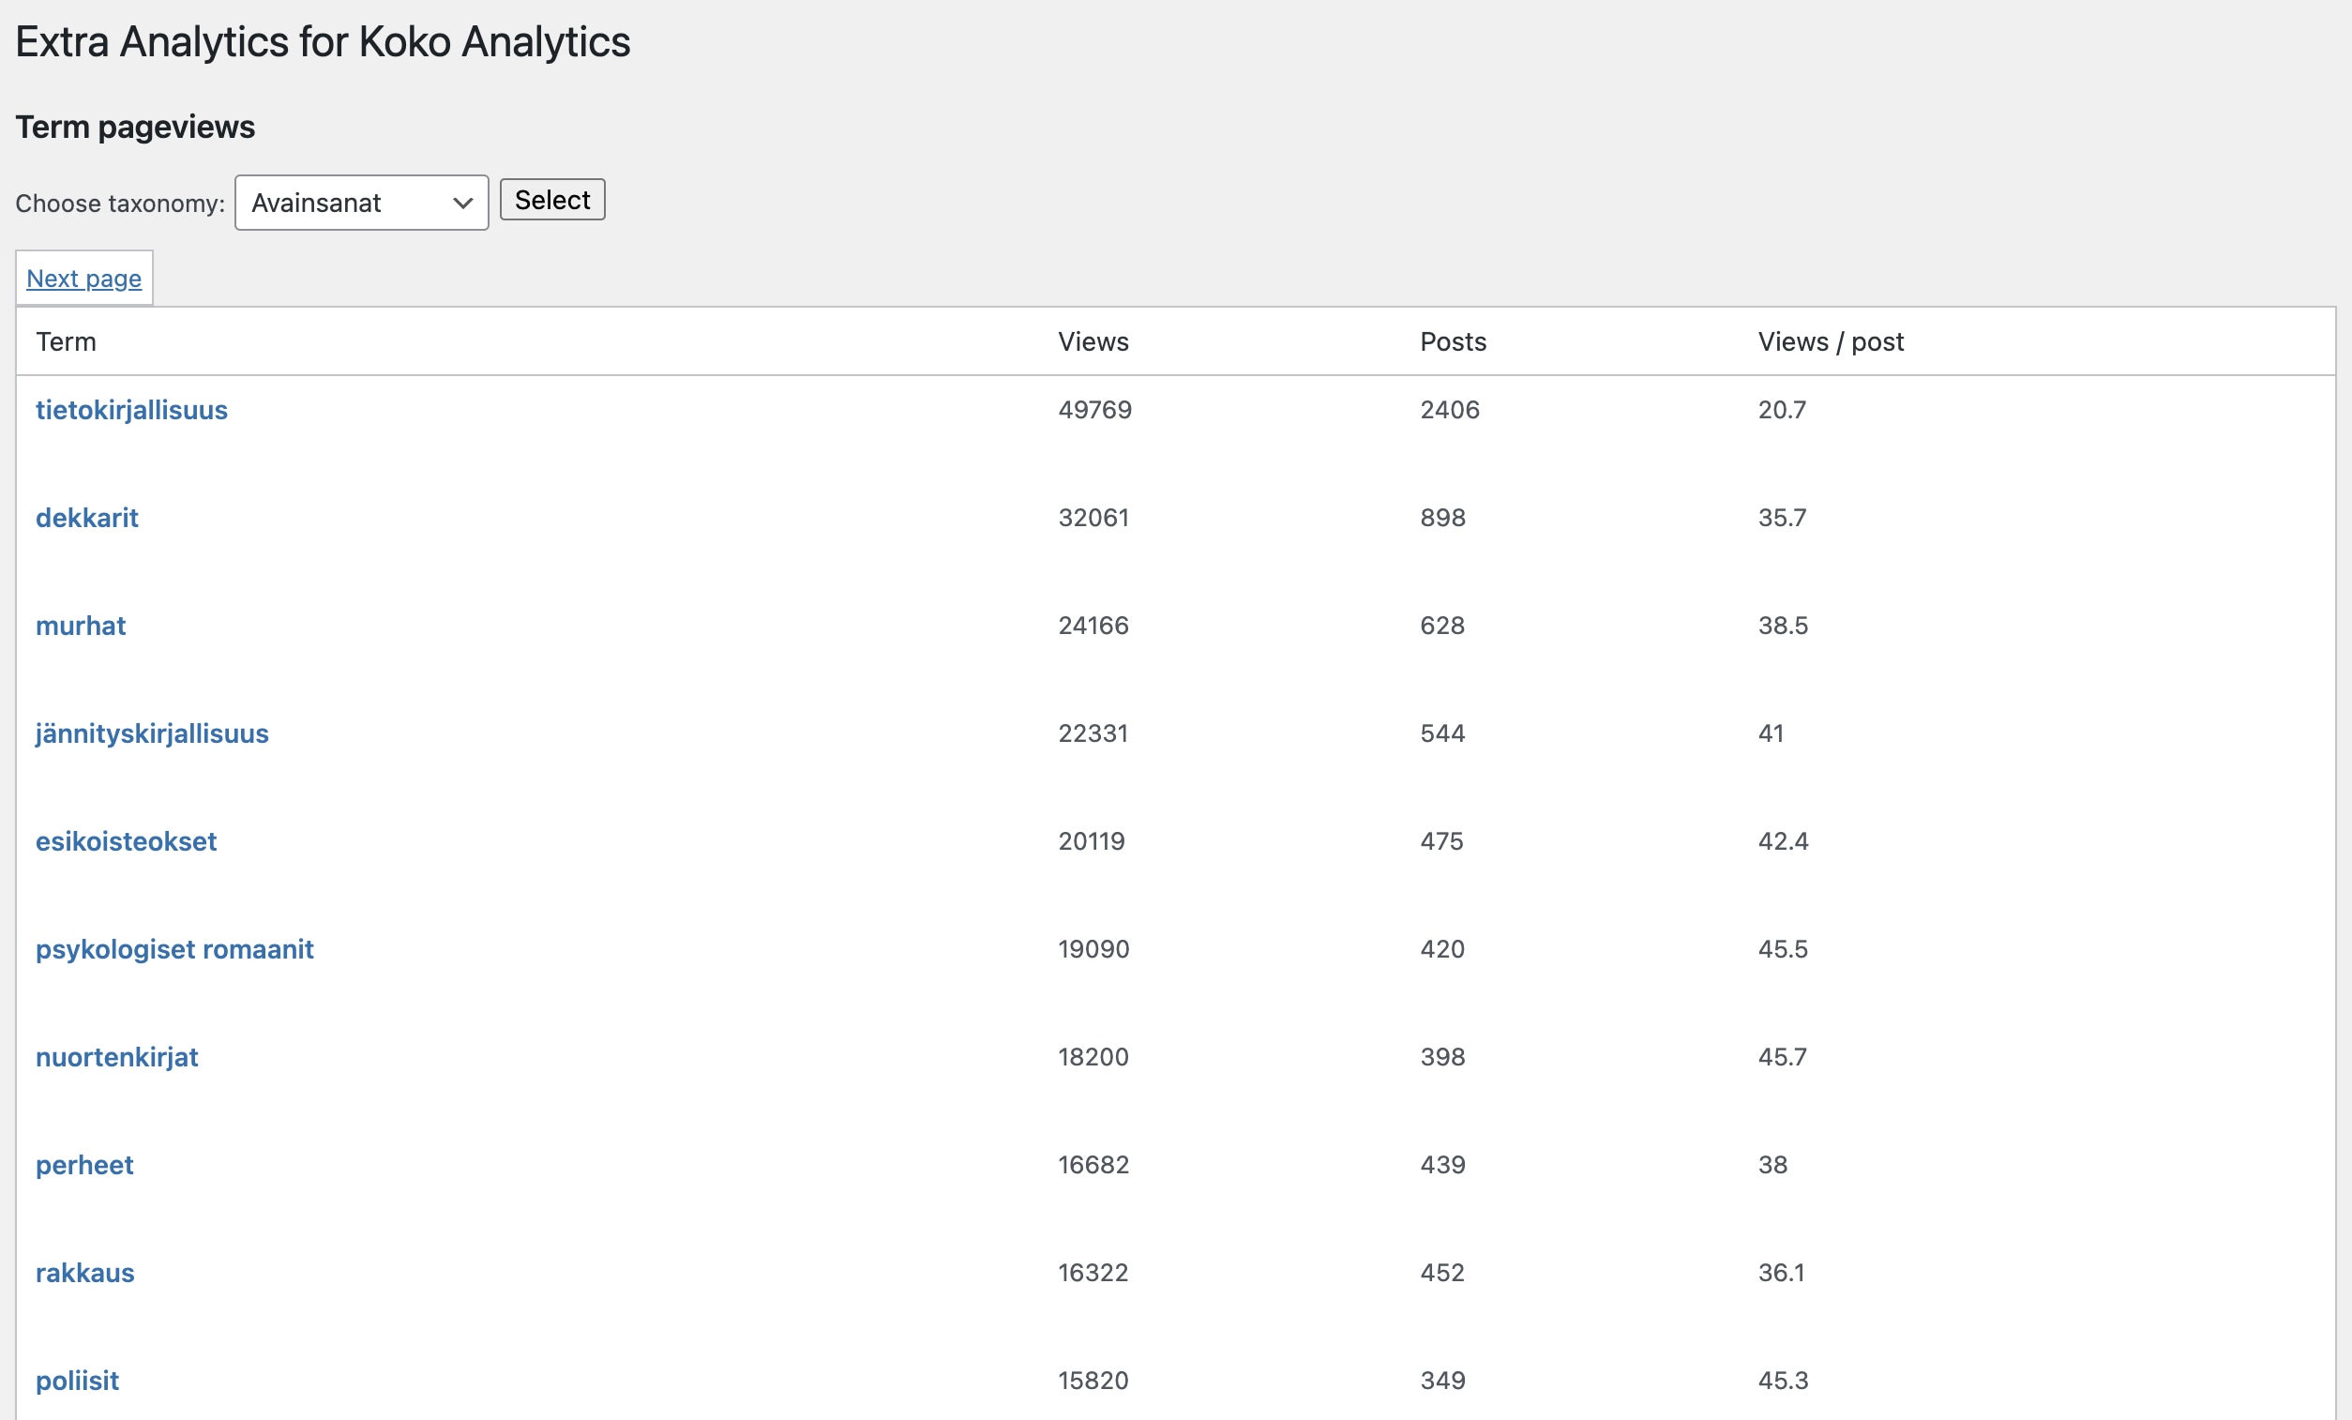Click the views per post value 45.3
Screen dimensions: 2352x1420
pos(1783,1381)
